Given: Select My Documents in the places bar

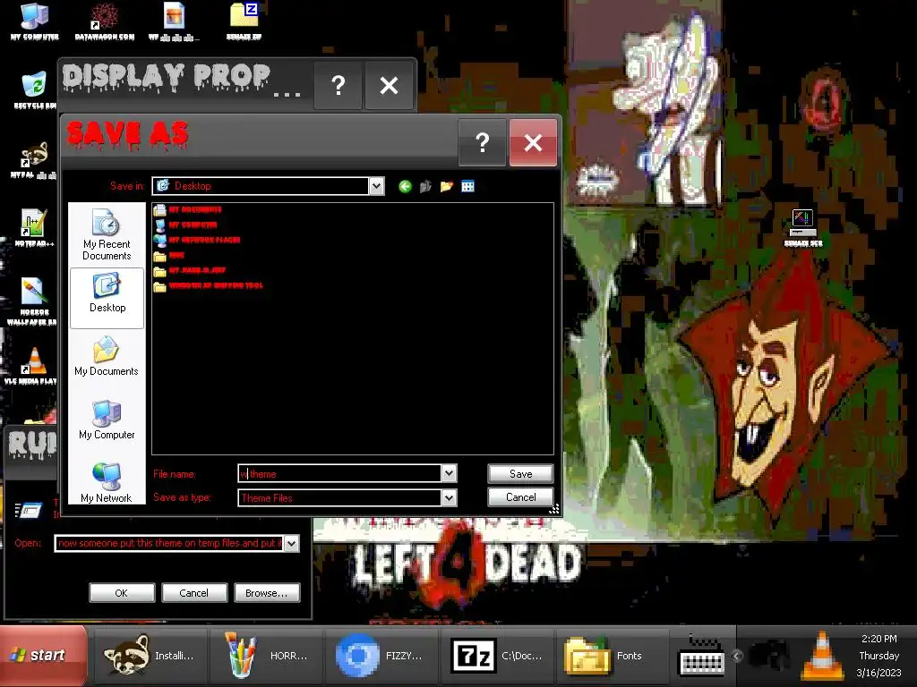Looking at the screenshot, I should point(107,356).
